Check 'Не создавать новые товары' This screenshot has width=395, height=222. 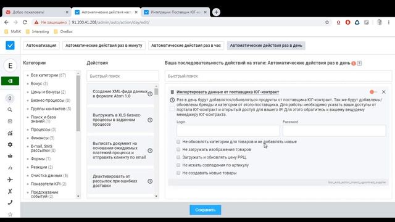[x=178, y=173]
